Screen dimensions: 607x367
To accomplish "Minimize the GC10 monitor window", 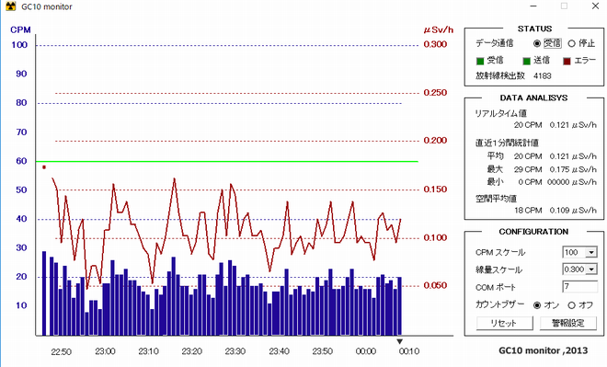I will (533, 6).
